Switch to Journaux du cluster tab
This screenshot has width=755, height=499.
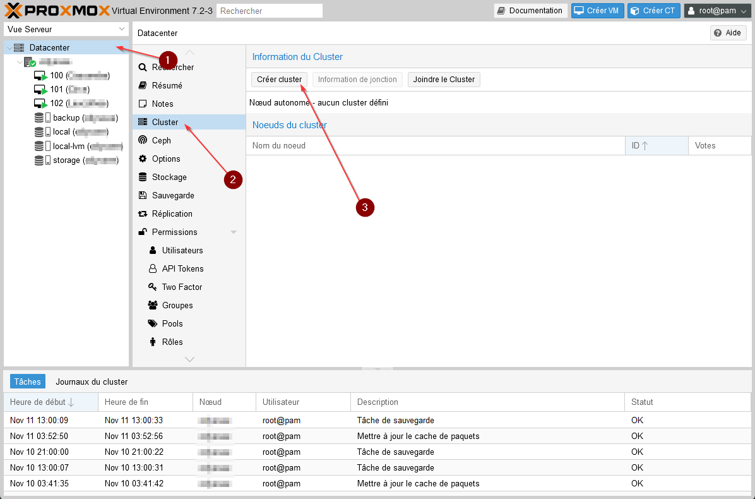coord(92,382)
